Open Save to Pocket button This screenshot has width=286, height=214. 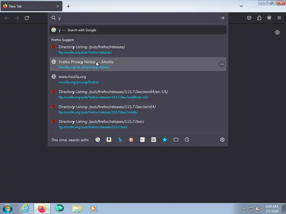pyautogui.click(x=249, y=18)
